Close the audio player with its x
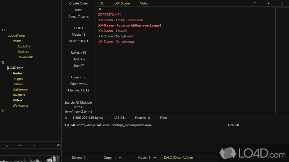The width and height of the screenshot is (289, 162). click(x=34, y=145)
